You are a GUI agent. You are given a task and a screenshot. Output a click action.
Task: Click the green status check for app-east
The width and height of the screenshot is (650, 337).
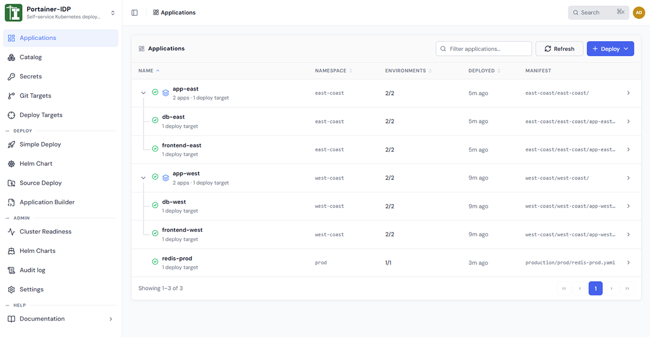tap(155, 93)
